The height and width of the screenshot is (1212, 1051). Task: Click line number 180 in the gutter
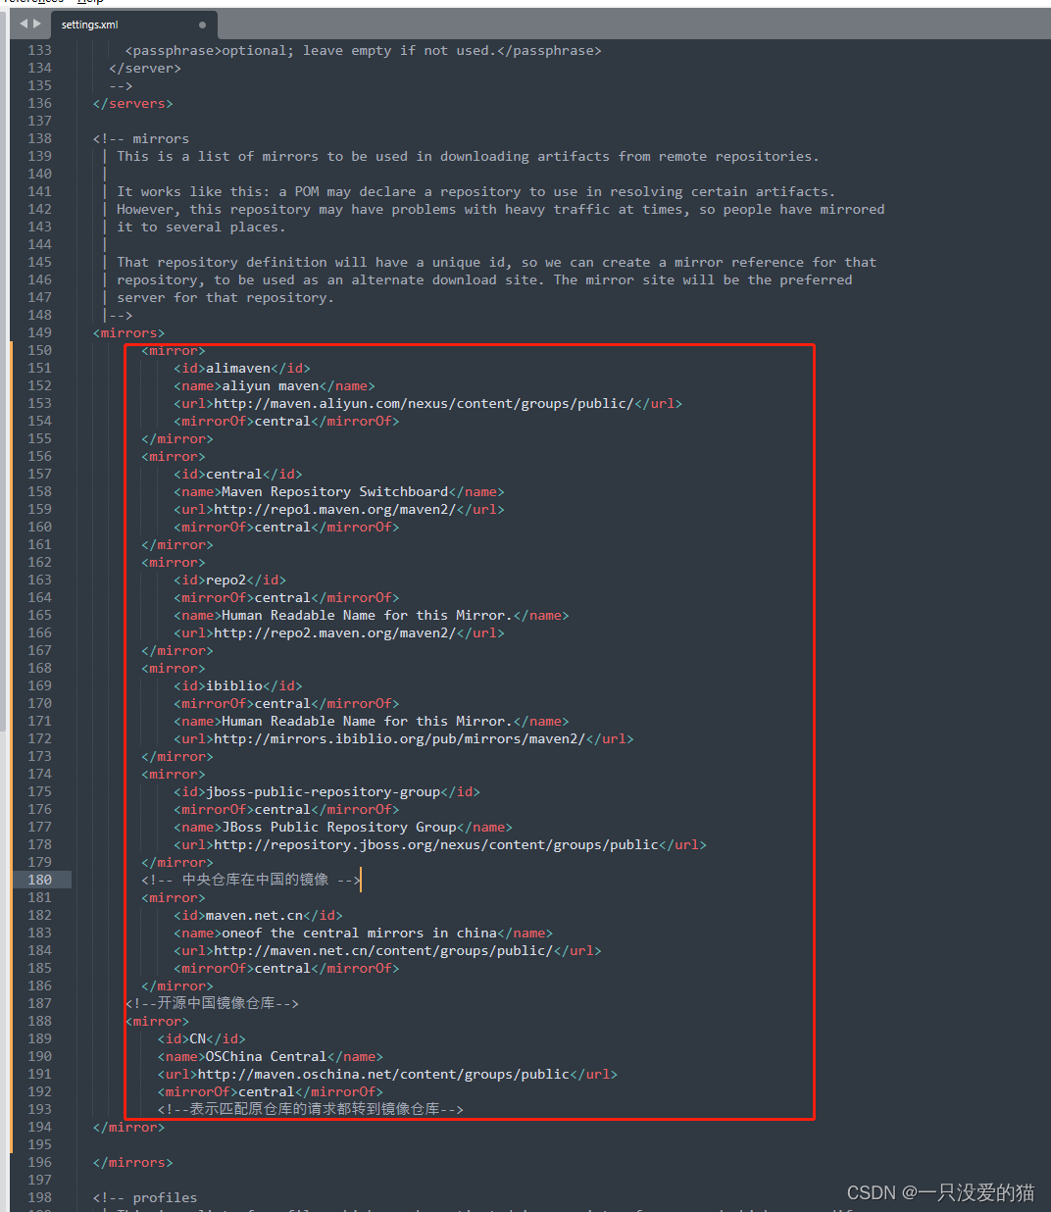click(40, 880)
